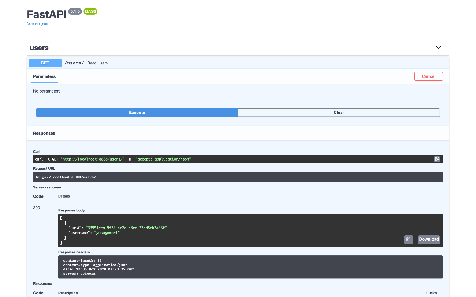The width and height of the screenshot is (476, 297).
Task: Click the 0.1.0 version badge
Action: (75, 11)
